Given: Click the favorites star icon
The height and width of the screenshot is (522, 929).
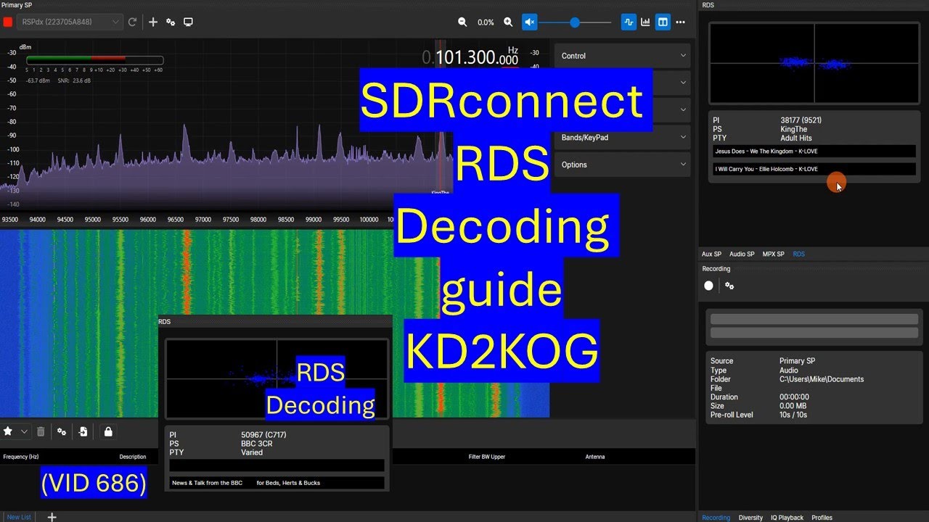Looking at the screenshot, I should (x=8, y=431).
